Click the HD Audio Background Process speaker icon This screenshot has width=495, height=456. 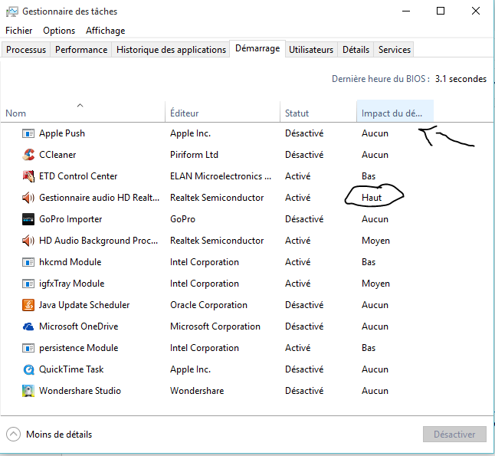pyautogui.click(x=28, y=241)
